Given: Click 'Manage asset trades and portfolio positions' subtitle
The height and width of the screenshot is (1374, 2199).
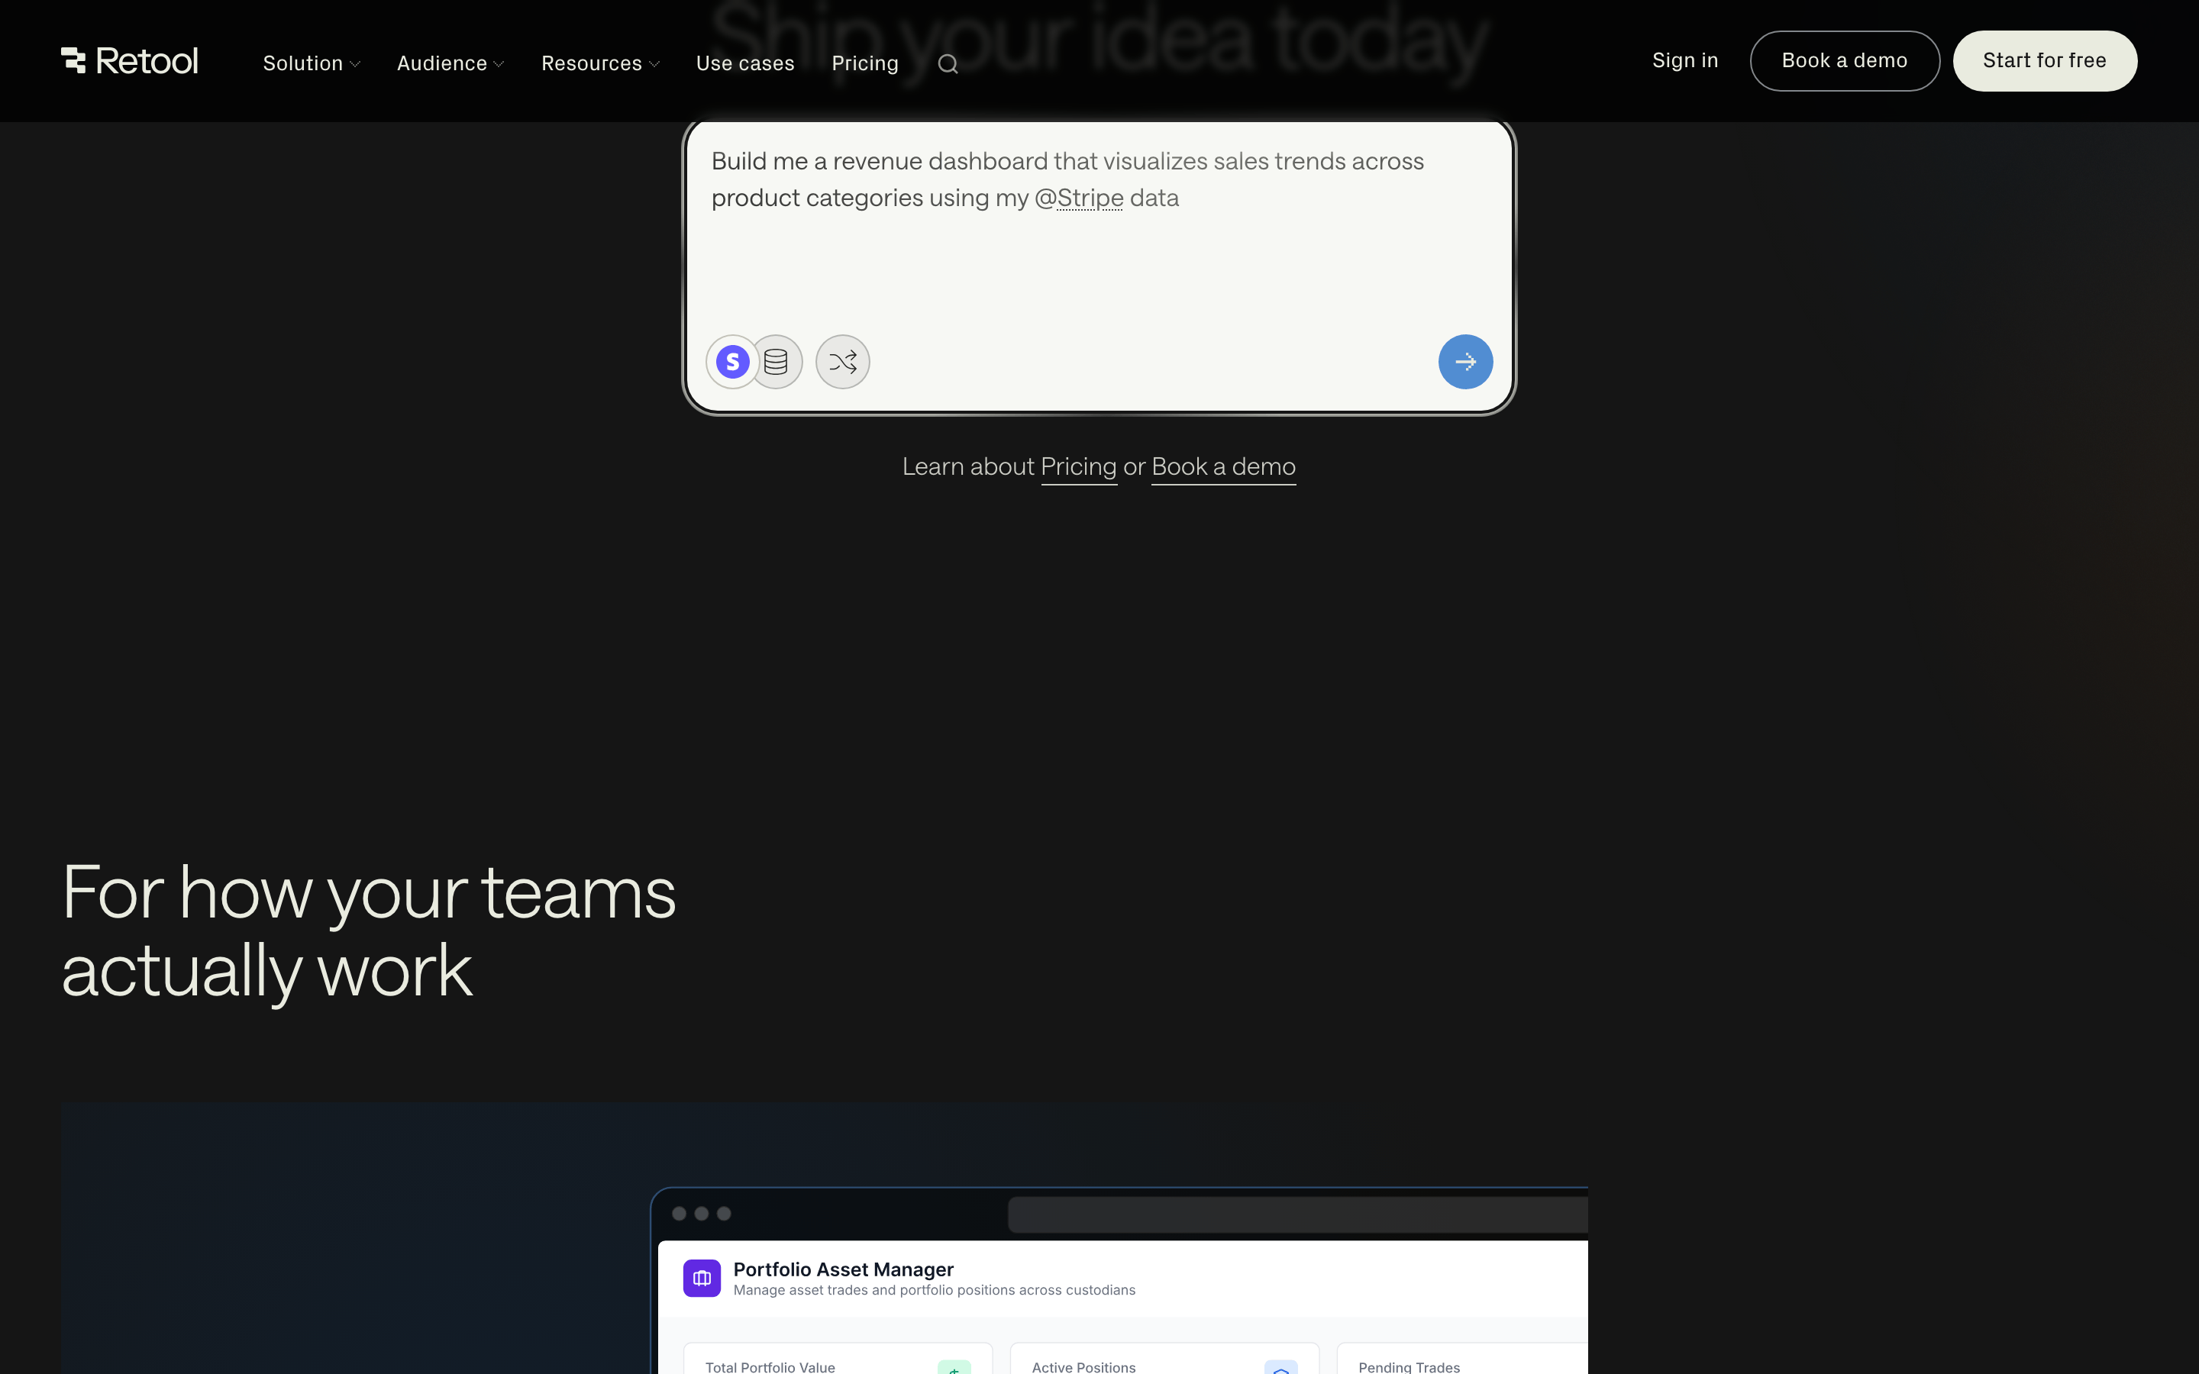Looking at the screenshot, I should 934,1290.
